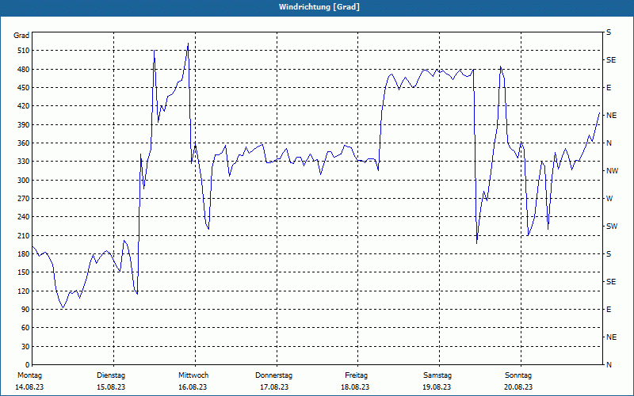Click the date 14.08.23
Viewport: 634px width, 396px height.
[x=29, y=387]
